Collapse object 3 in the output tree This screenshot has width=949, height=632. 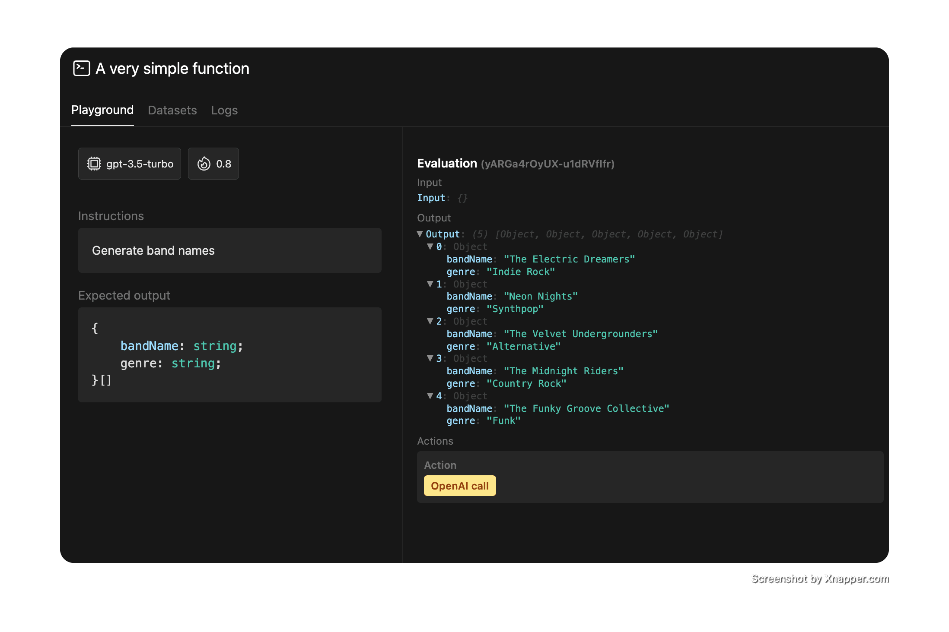(x=430, y=358)
